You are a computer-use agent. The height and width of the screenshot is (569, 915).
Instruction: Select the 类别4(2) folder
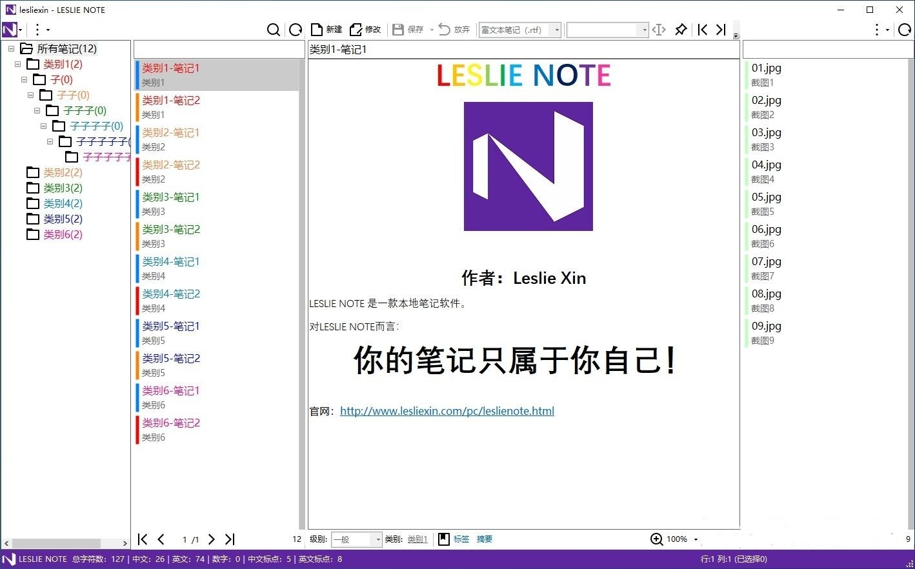[x=55, y=203]
